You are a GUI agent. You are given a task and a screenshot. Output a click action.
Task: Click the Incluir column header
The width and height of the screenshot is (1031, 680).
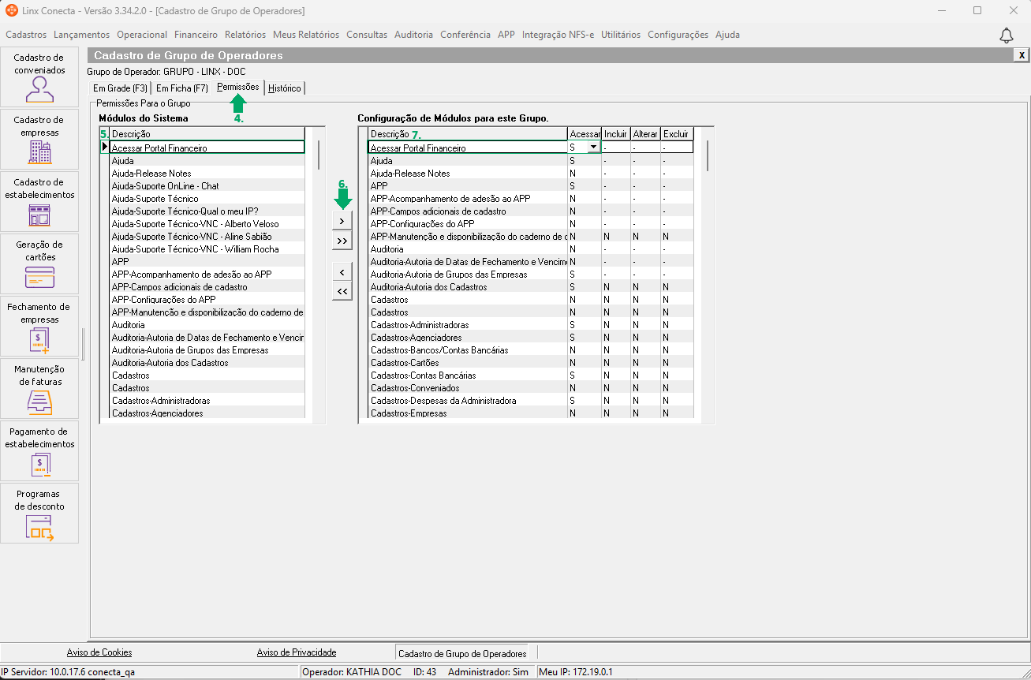click(x=615, y=134)
